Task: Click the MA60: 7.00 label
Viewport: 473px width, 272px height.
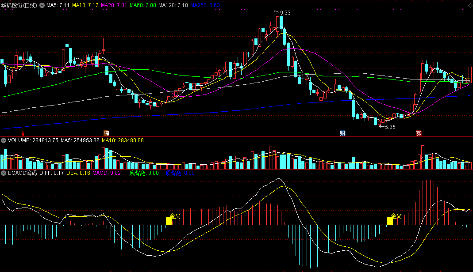Action: tap(143, 5)
